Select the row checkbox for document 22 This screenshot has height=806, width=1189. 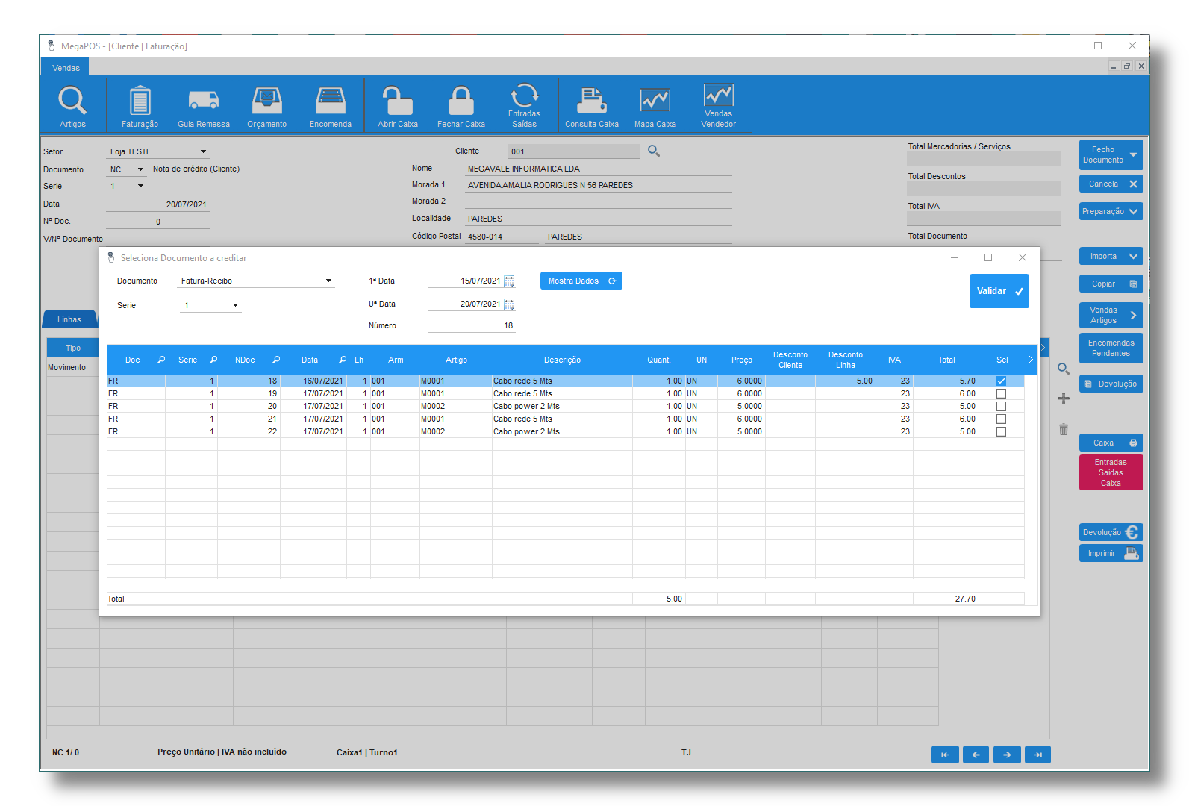pyautogui.click(x=1001, y=431)
